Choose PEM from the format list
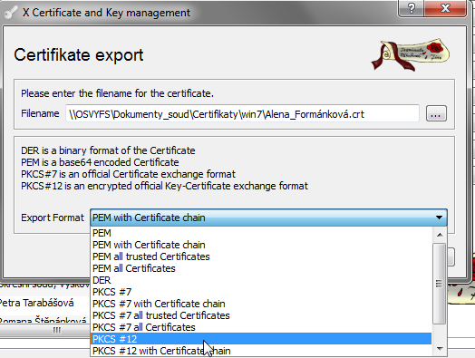 [261, 233]
